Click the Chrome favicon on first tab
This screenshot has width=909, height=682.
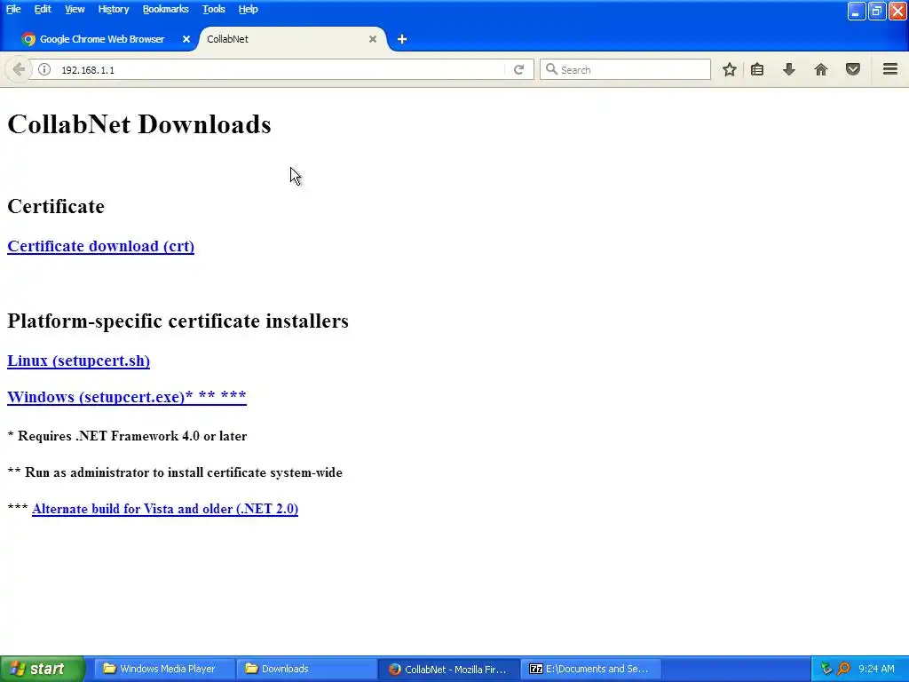28,39
